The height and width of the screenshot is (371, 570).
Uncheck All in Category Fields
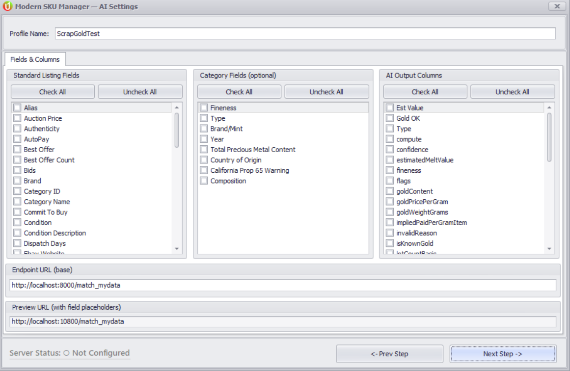[326, 92]
